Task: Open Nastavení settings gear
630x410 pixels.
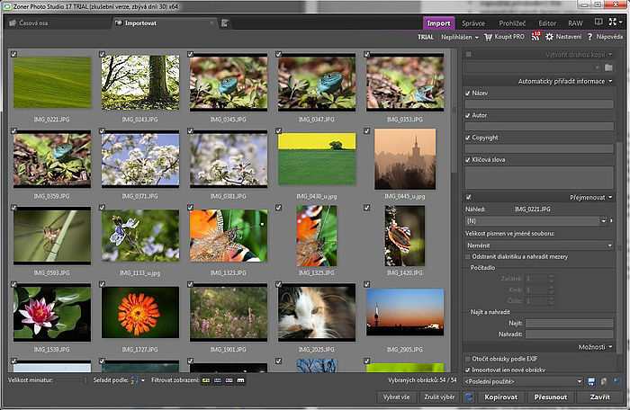Action: click(x=550, y=37)
